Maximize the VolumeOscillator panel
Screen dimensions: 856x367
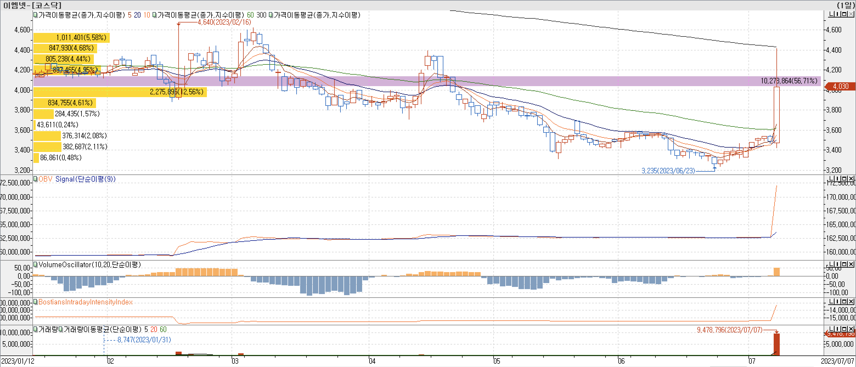tap(844, 264)
